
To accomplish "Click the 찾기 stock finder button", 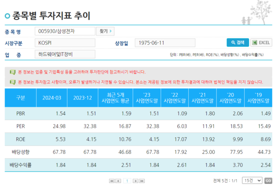I will tap(105, 31).
